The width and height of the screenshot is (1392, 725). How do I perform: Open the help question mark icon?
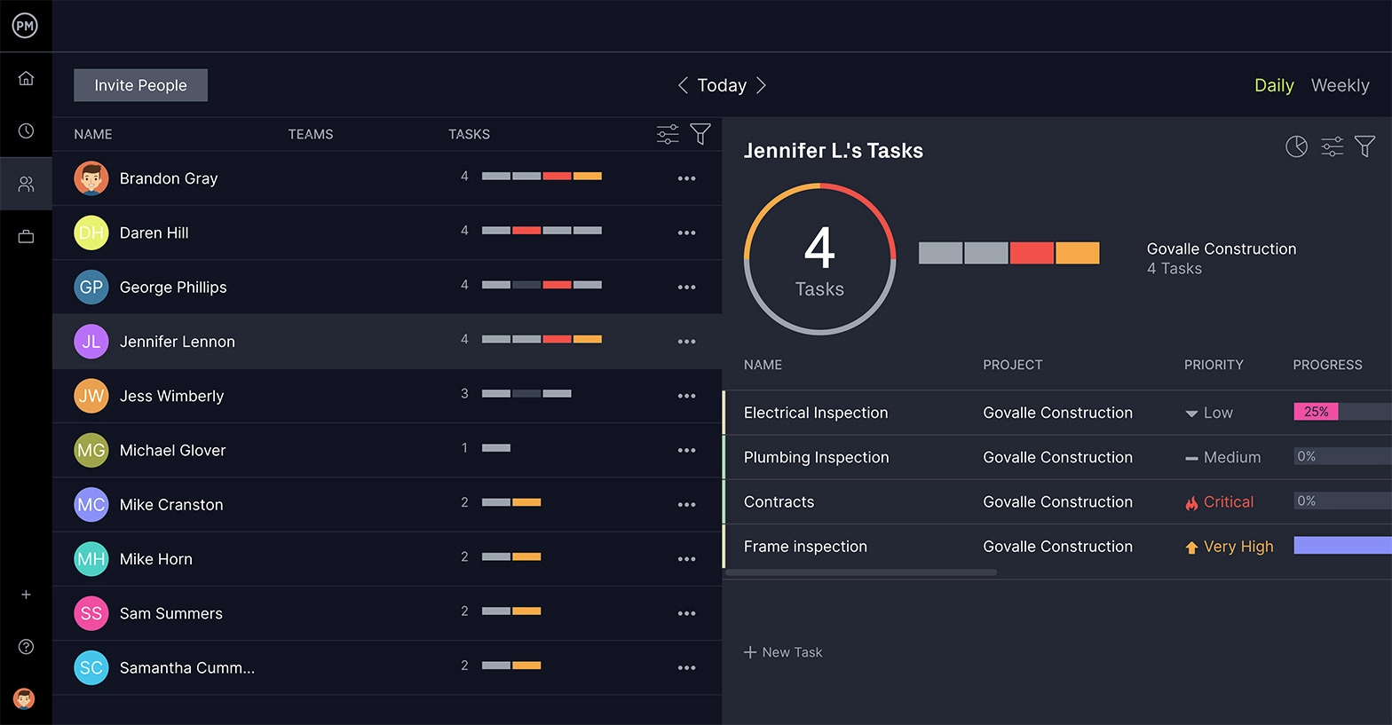coord(26,647)
